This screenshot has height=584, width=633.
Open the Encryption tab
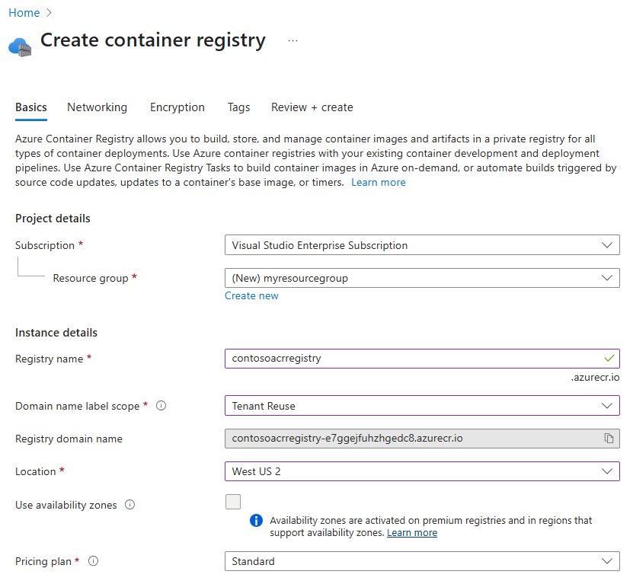(177, 107)
